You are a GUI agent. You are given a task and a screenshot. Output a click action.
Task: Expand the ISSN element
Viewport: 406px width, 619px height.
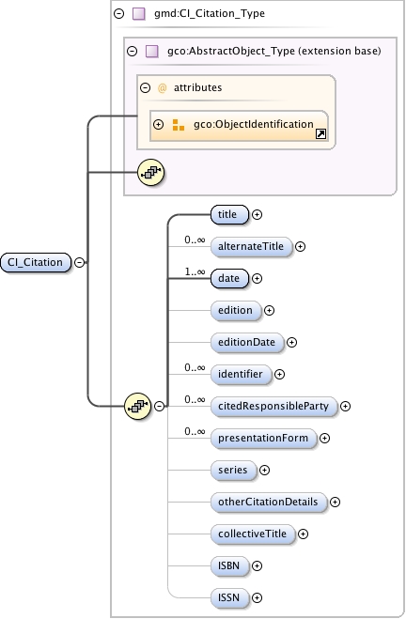[x=258, y=597]
